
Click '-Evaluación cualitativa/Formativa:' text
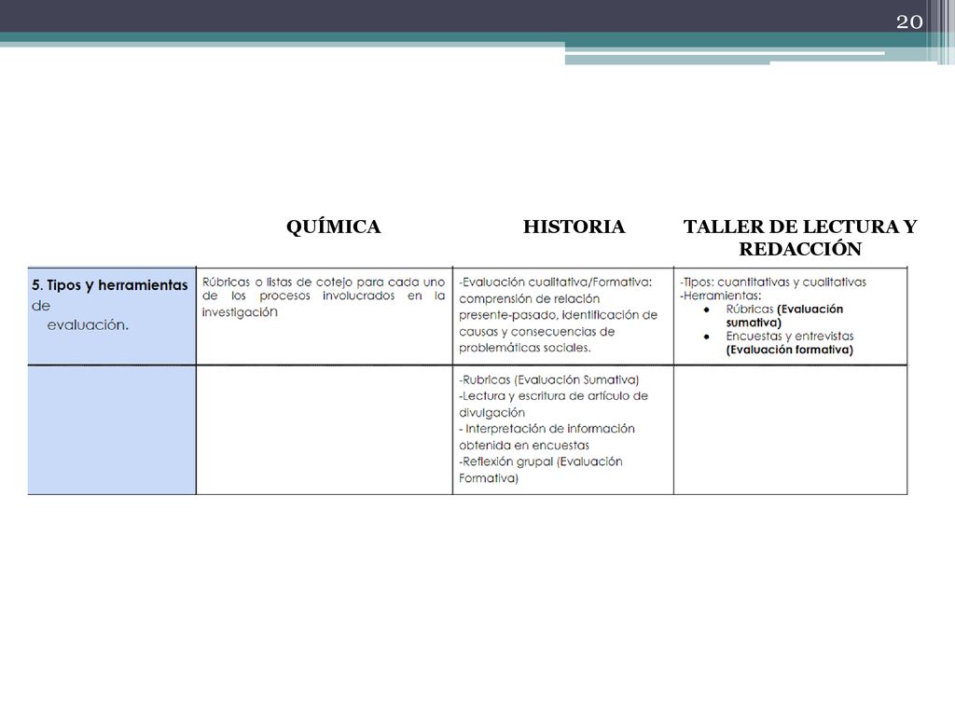556,282
